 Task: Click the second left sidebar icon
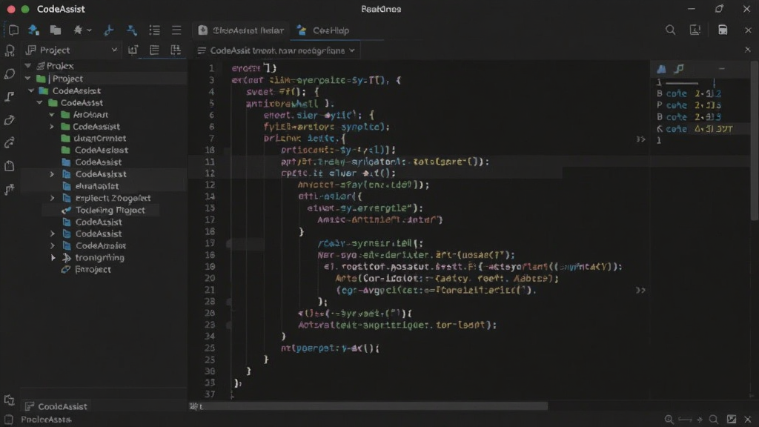tap(10, 73)
